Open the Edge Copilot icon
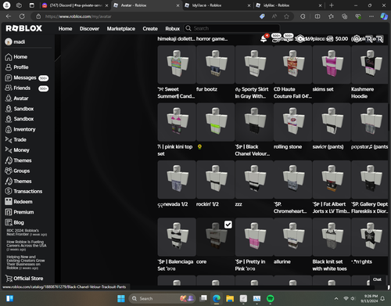This screenshot has width=391, height=306. pyautogui.click(x=384, y=16)
